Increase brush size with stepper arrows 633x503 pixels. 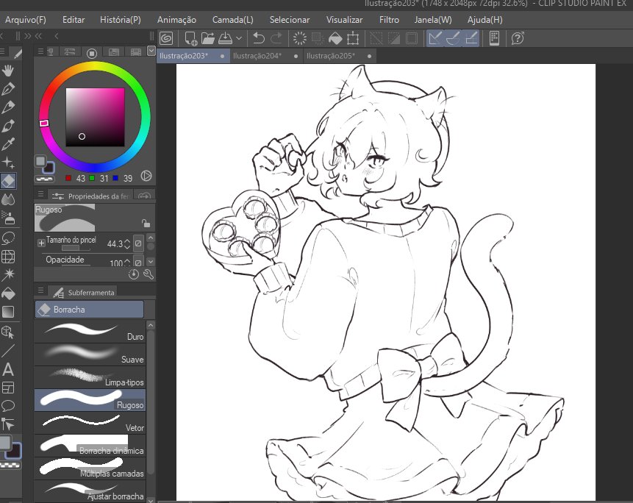click(x=127, y=243)
